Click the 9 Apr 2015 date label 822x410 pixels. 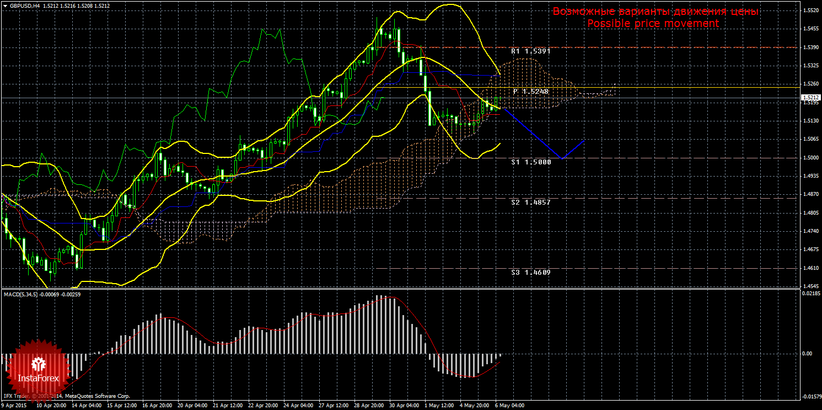(x=14, y=405)
